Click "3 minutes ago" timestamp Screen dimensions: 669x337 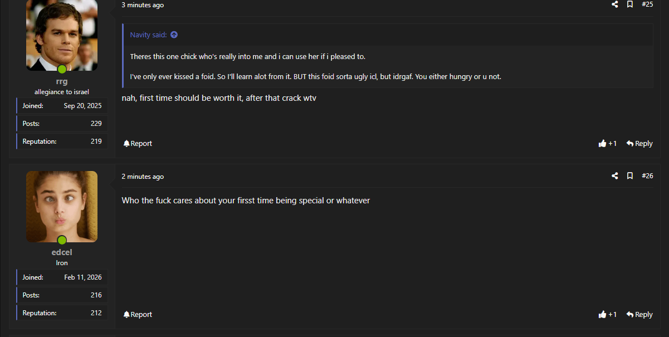coord(143,5)
